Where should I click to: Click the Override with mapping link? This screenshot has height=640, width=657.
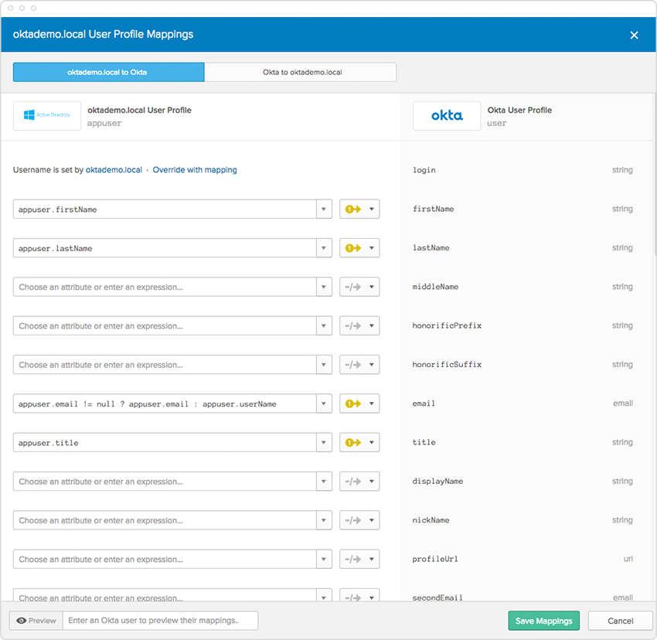[195, 170]
